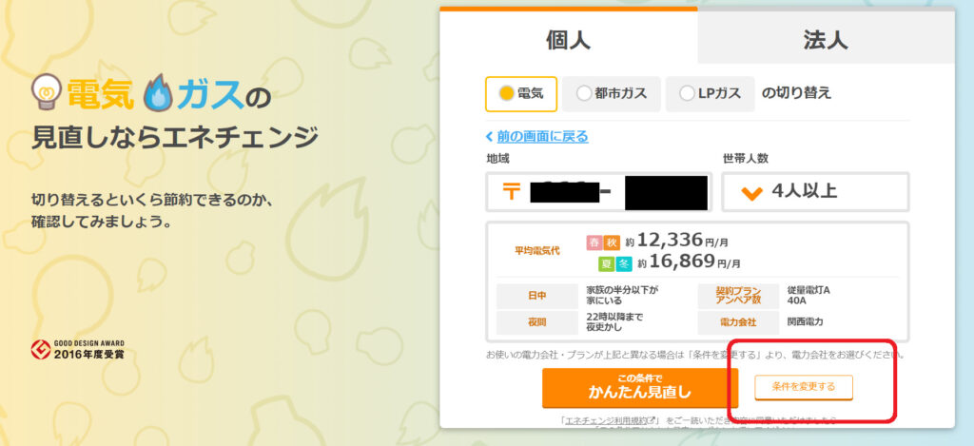Screen dimensions: 974x446
Task: Click the 春 season badge
Action: tap(594, 242)
